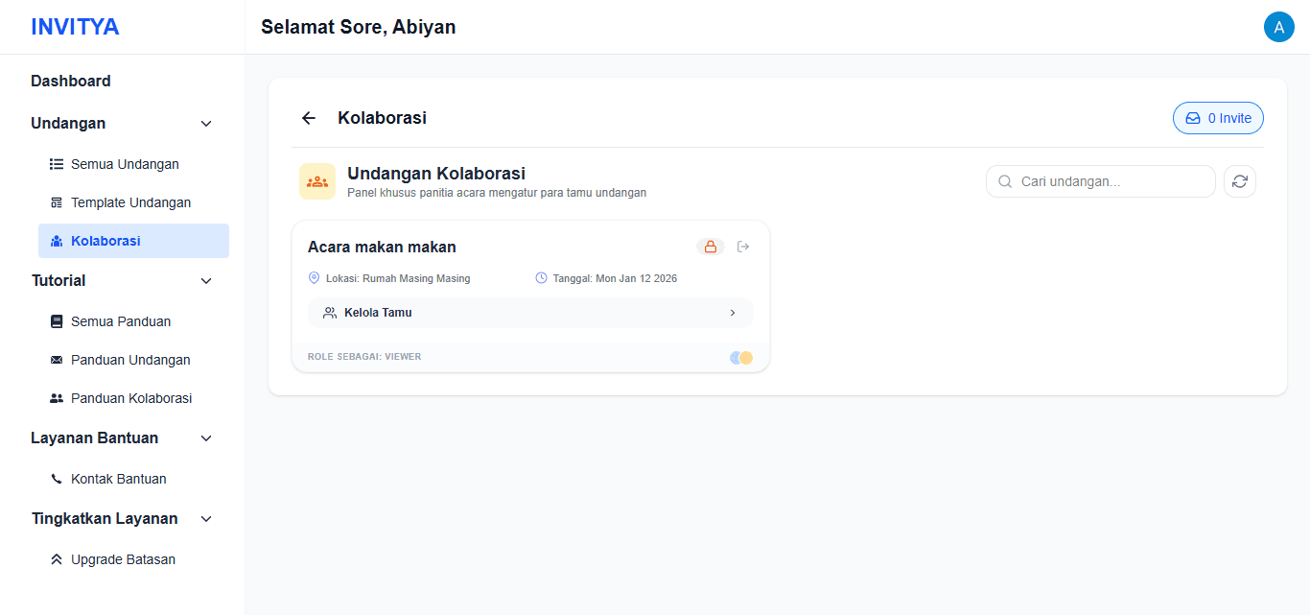
Task: Toggle the Role Sebagai Viewer switch
Action: [739, 356]
